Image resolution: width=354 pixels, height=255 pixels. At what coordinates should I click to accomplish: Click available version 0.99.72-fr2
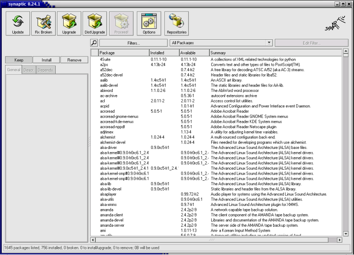coord(190,194)
